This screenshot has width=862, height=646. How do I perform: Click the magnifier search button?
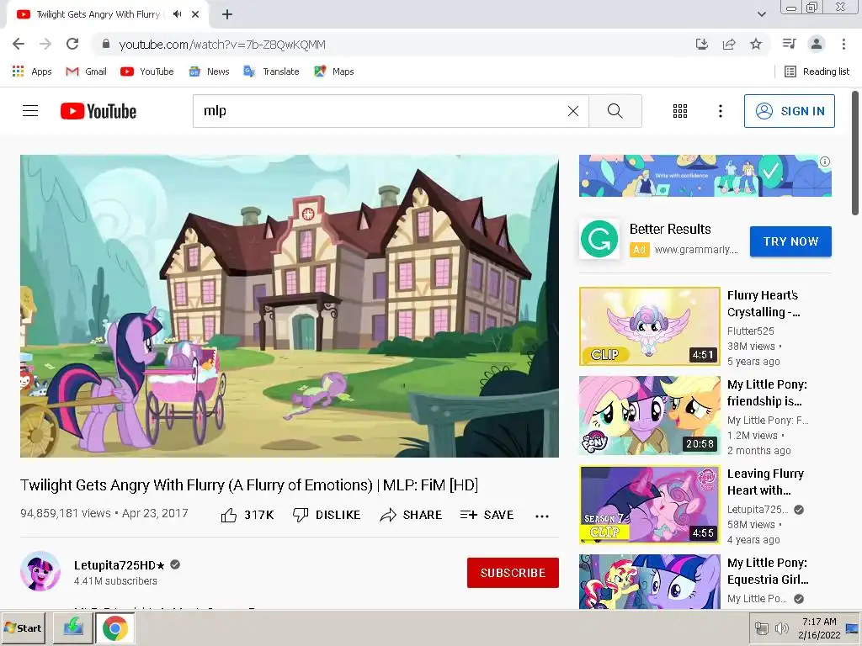pyautogui.click(x=615, y=111)
